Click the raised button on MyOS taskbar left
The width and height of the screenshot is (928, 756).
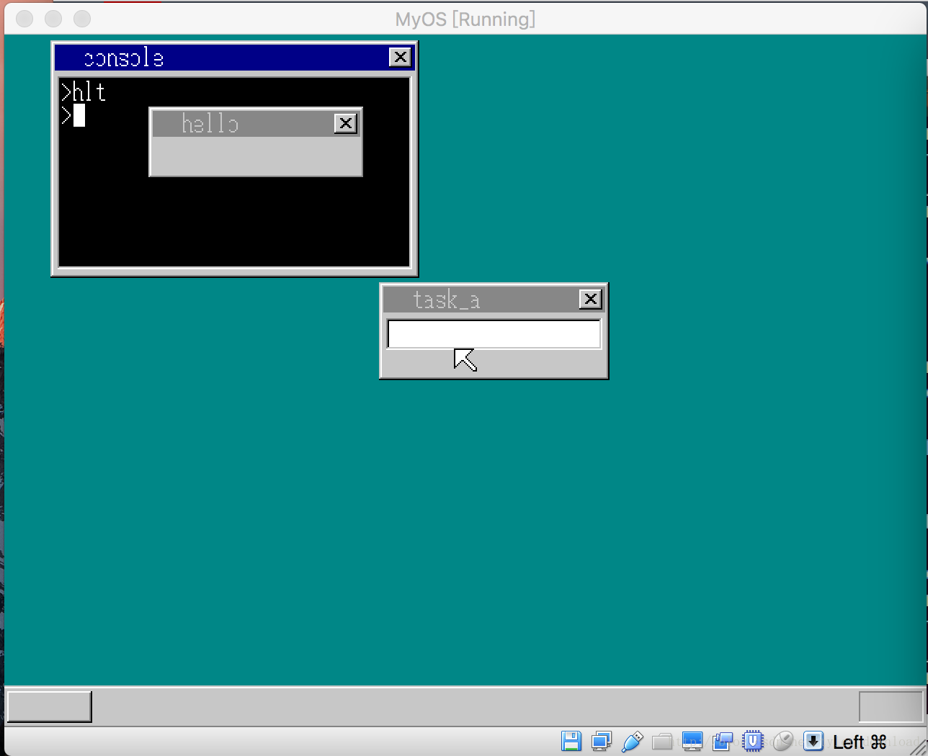[x=49, y=706]
